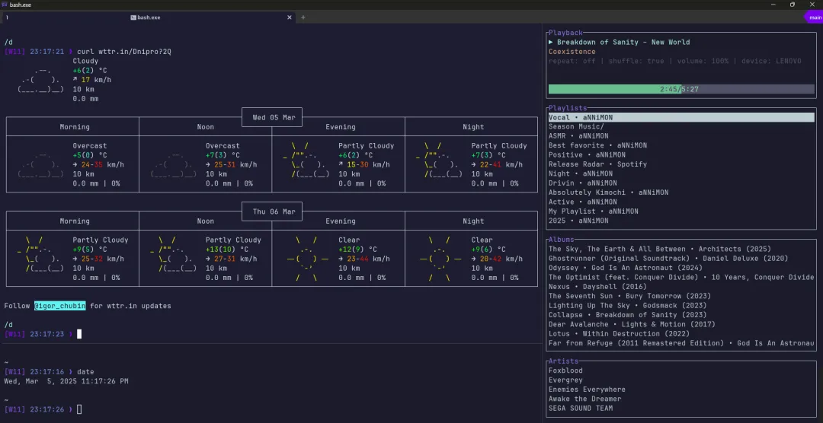This screenshot has height=423, width=823.
Task: Open Release Radar • Spotify playlist
Action: coord(597,164)
